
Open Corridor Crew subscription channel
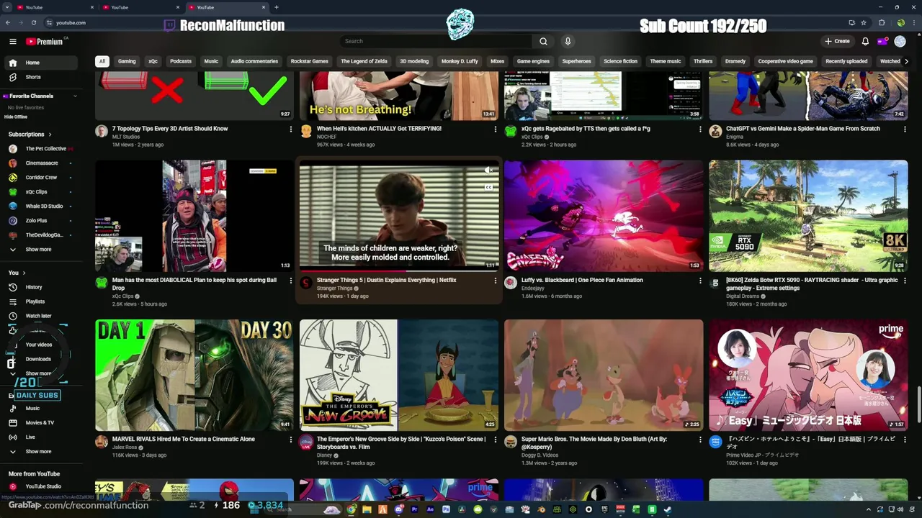42,178
